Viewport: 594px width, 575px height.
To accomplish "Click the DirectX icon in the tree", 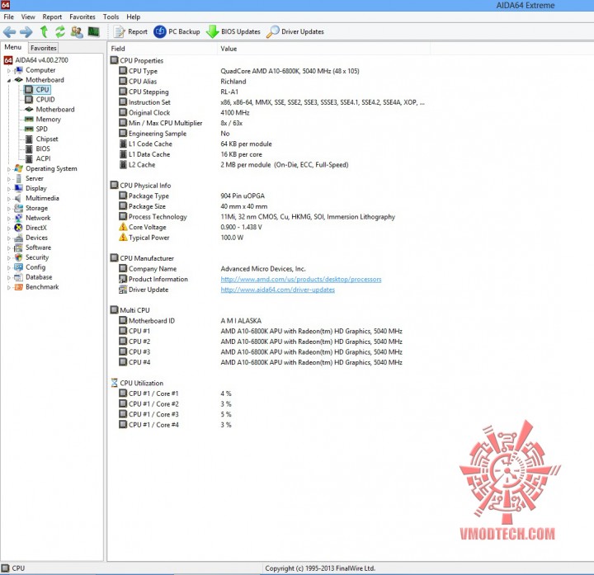I will 18,228.
